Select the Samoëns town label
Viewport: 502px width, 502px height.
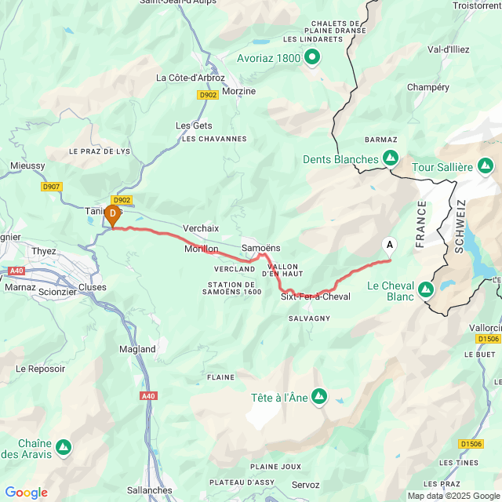pos(261,248)
